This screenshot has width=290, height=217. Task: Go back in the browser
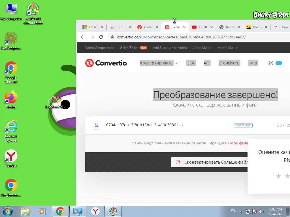tap(83, 37)
